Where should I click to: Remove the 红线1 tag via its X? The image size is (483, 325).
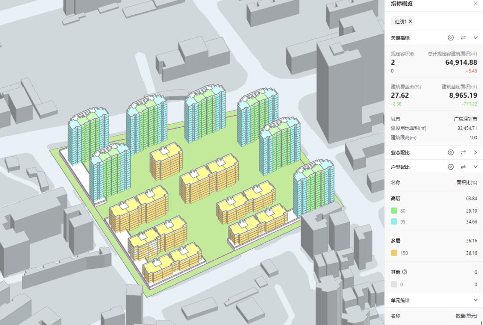click(x=411, y=21)
